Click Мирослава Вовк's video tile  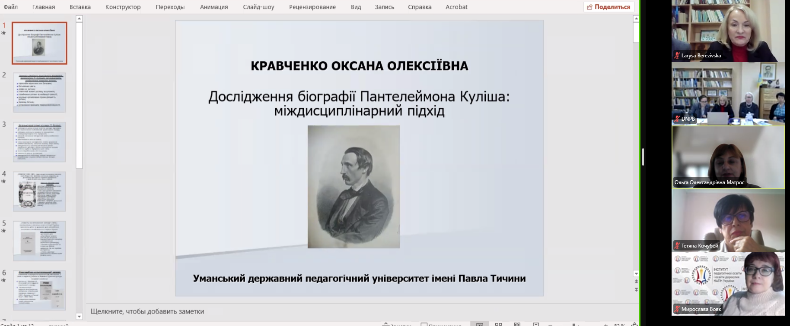[728, 284]
